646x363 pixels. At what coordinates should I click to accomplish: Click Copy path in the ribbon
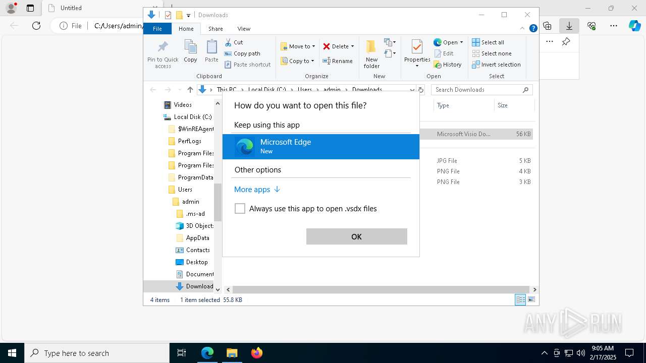[242, 53]
